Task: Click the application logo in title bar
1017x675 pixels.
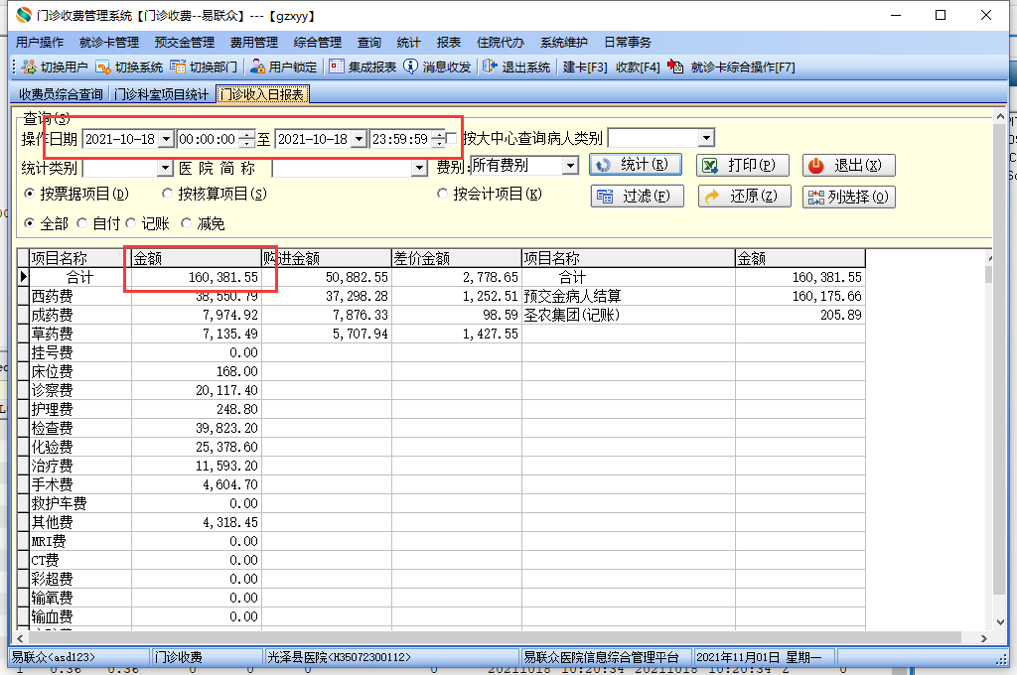Action: 24,15
